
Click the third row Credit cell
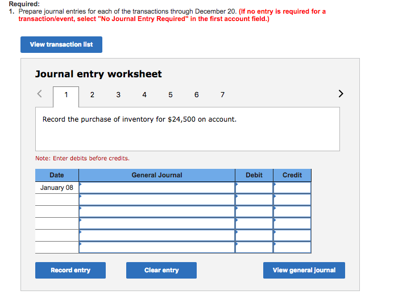tap(292, 211)
